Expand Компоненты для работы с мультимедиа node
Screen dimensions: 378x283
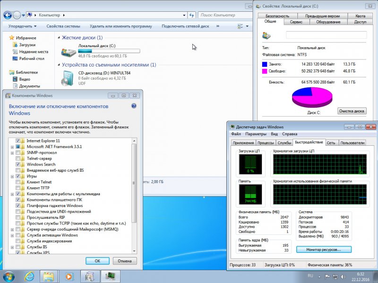[12, 194]
